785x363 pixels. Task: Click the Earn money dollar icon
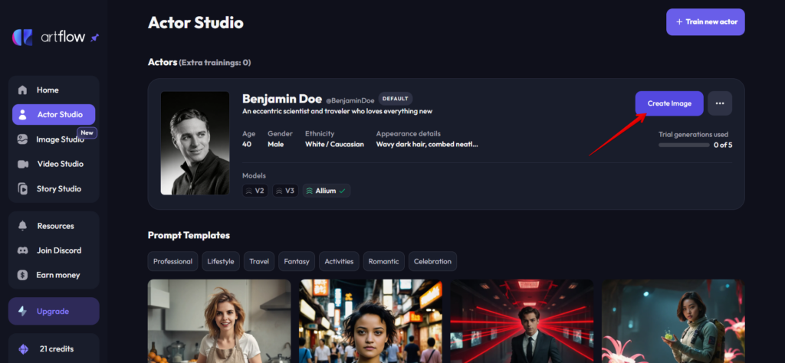[22, 275]
